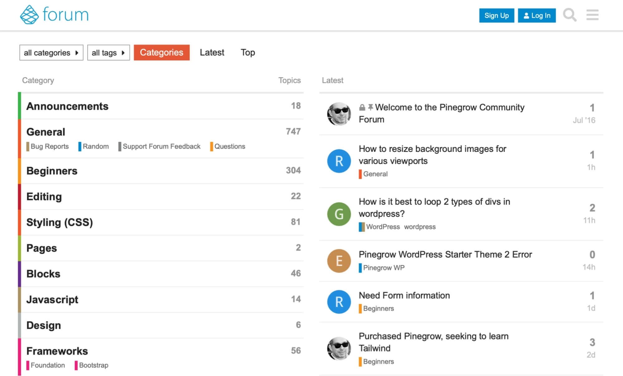The image size is (623, 376).
Task: Open the Frameworks category
Action: (x=57, y=351)
